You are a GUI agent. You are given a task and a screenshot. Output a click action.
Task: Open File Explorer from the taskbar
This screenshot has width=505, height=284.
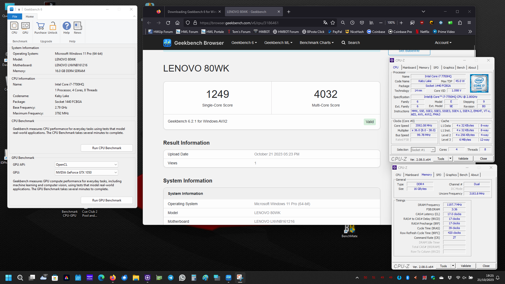136,278
